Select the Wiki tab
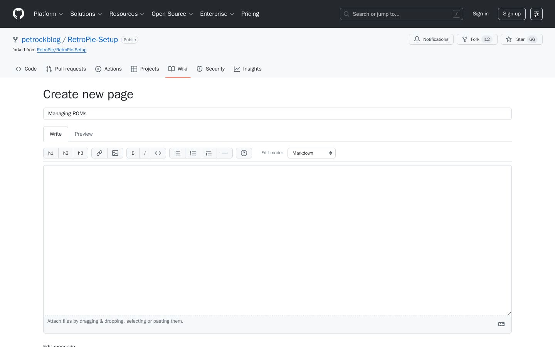 (x=178, y=69)
